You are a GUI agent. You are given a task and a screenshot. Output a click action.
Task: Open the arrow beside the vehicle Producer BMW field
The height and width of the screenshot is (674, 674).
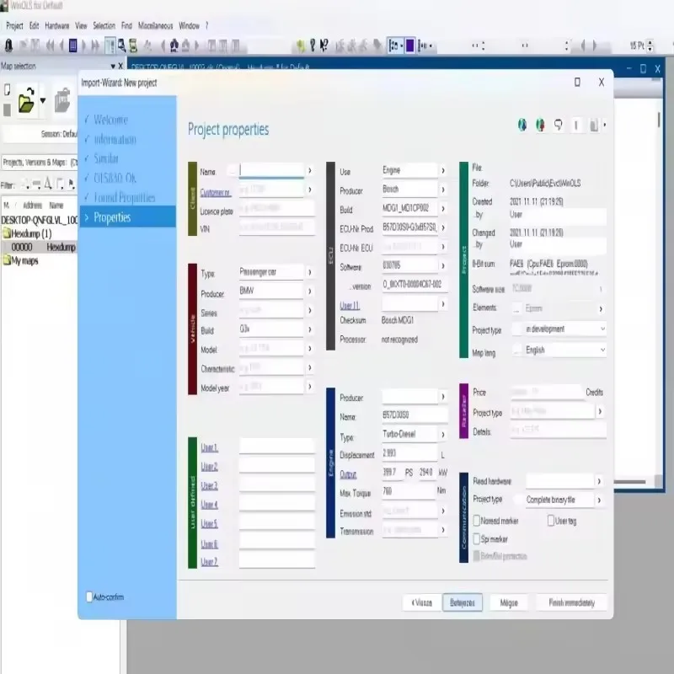(x=309, y=291)
